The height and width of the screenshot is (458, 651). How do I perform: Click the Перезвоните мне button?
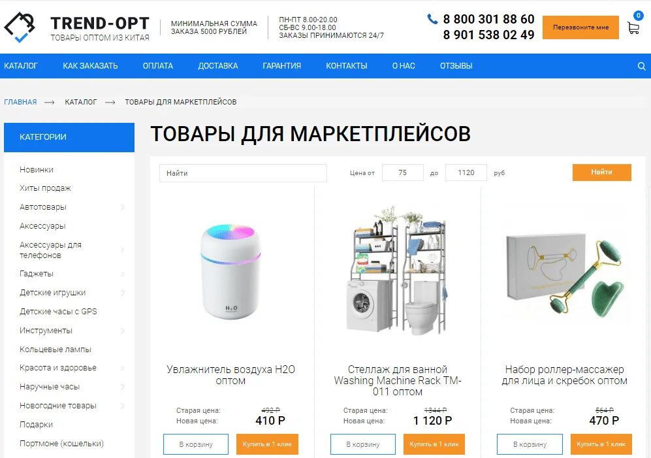click(580, 27)
